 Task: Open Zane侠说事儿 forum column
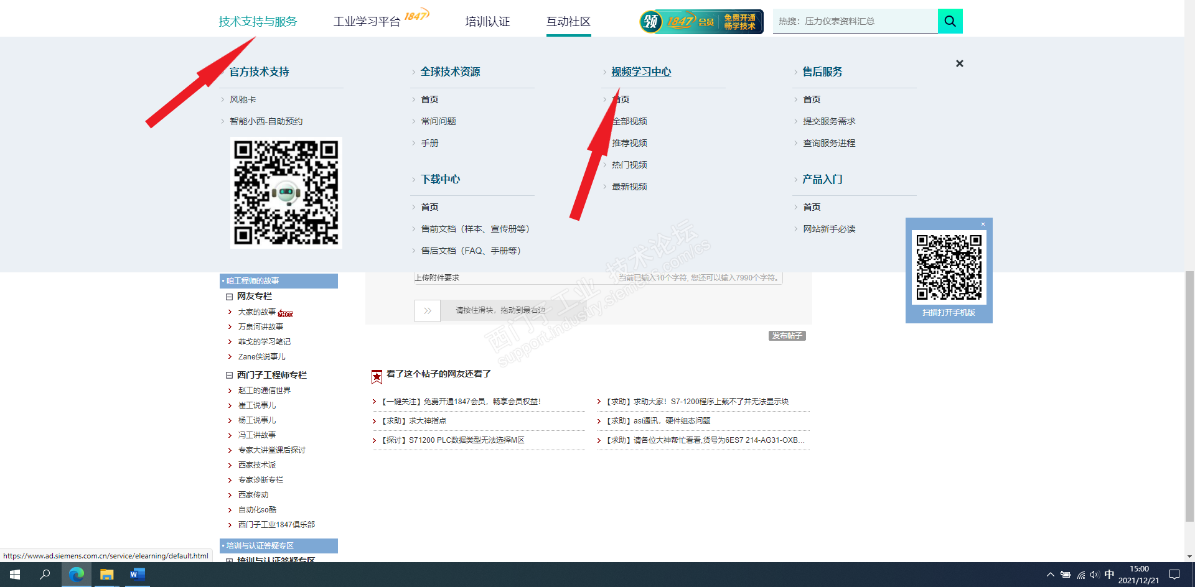[x=262, y=357]
